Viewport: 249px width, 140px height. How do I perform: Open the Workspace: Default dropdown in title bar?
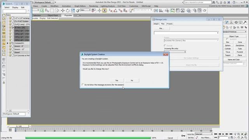44,2
